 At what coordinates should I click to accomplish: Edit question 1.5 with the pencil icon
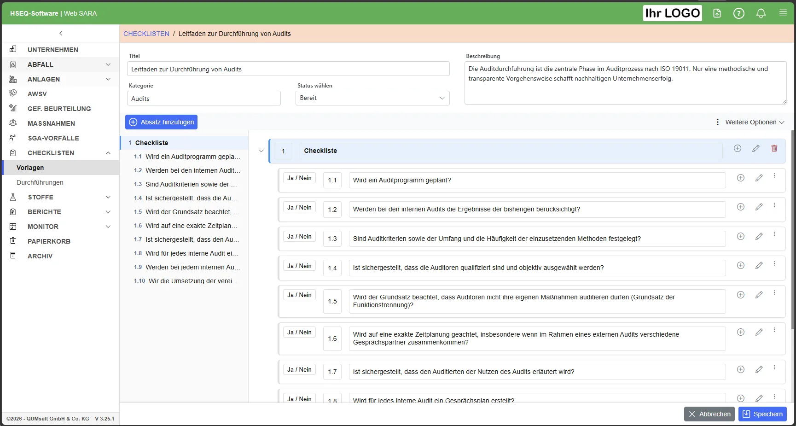tap(759, 295)
